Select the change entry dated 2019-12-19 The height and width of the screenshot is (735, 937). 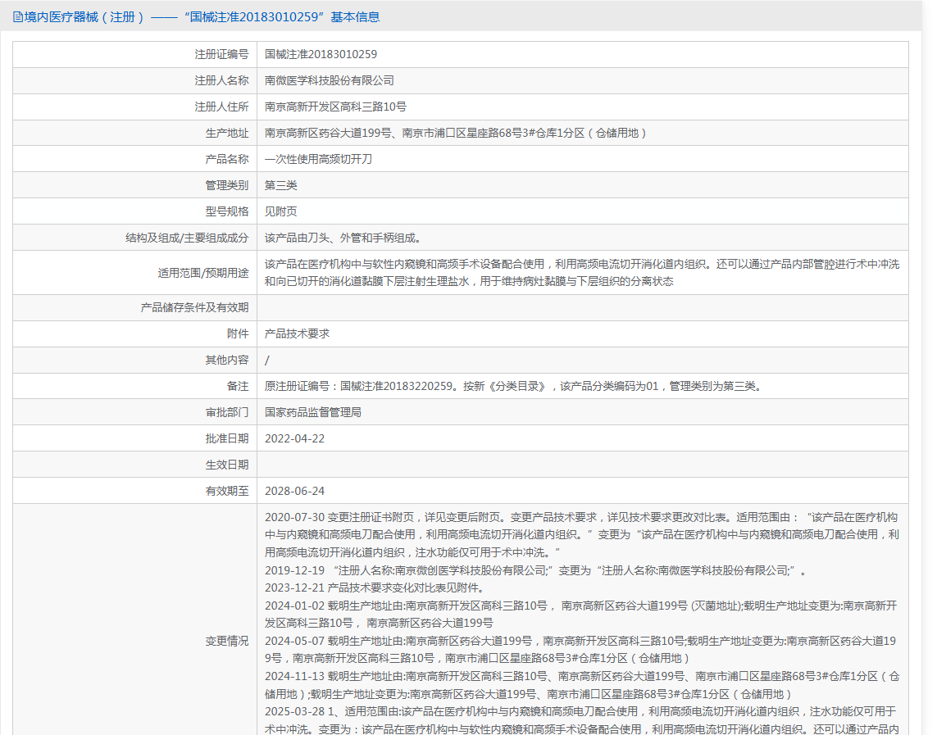pyautogui.click(x=535, y=571)
